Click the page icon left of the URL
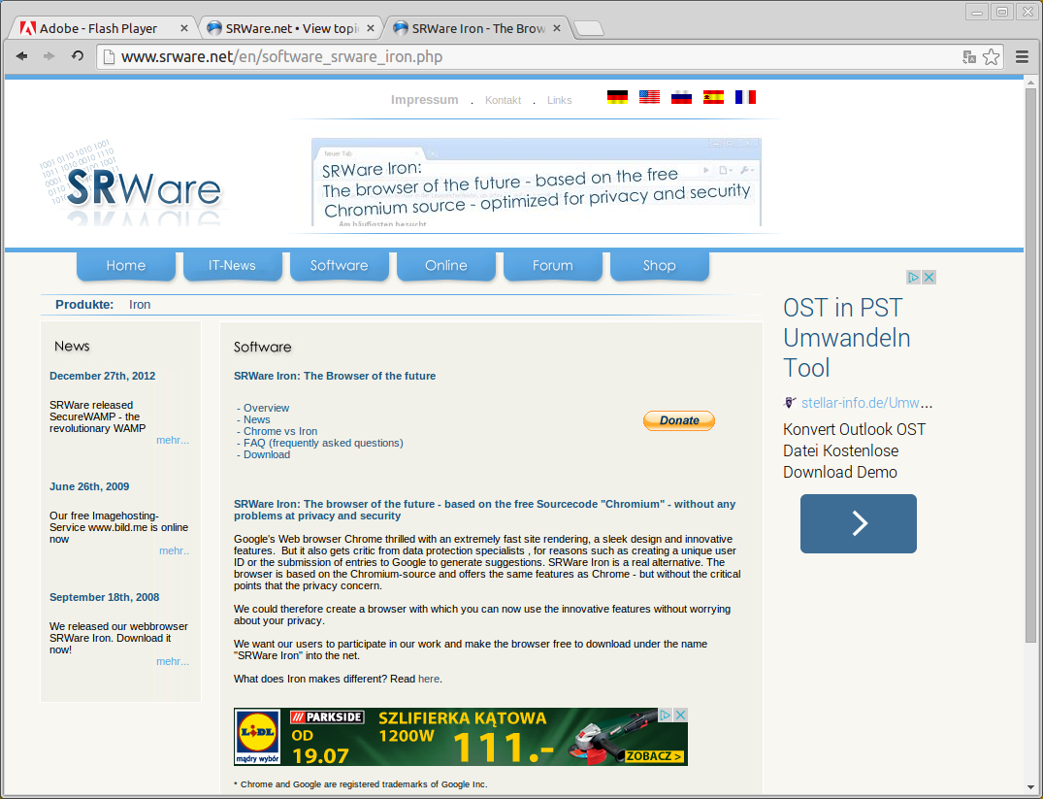The image size is (1043, 799). (x=109, y=57)
